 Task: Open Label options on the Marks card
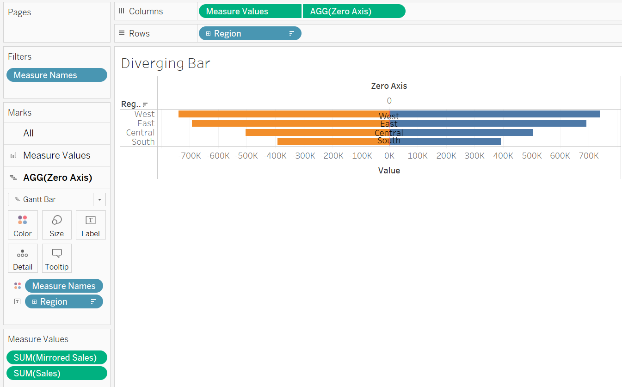click(x=91, y=225)
